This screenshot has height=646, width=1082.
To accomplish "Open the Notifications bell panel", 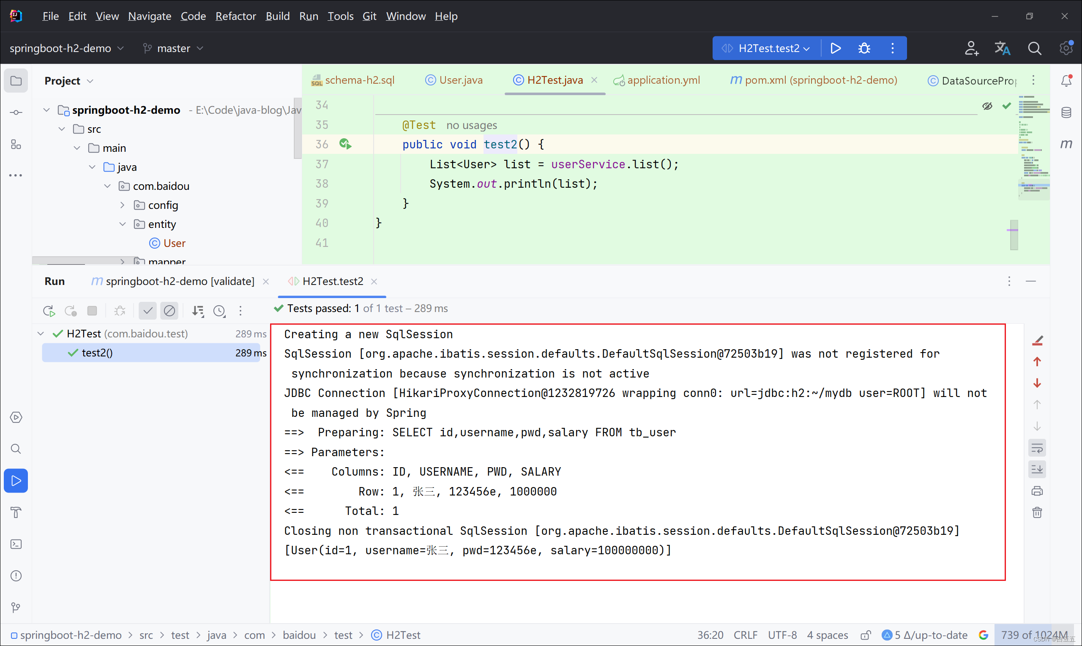I will (x=1066, y=80).
